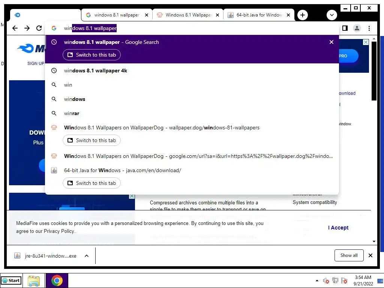Click the Show Desktop button

tap(381, 280)
